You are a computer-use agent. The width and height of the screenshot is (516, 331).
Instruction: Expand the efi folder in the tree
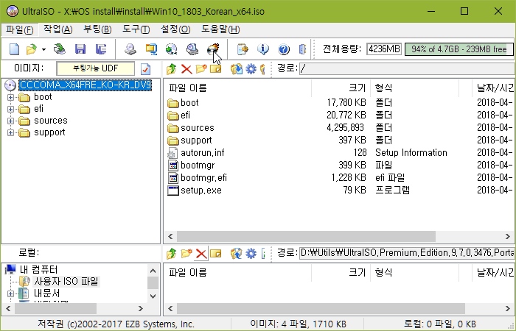pyautogui.click(x=10, y=109)
